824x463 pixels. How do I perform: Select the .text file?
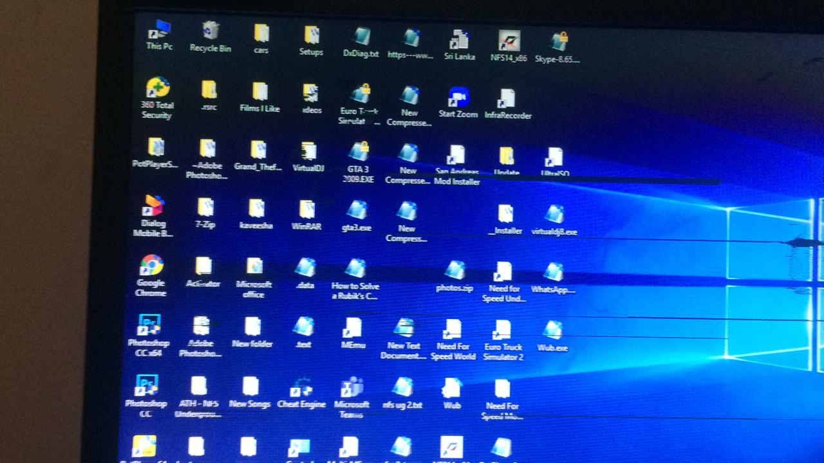(303, 333)
